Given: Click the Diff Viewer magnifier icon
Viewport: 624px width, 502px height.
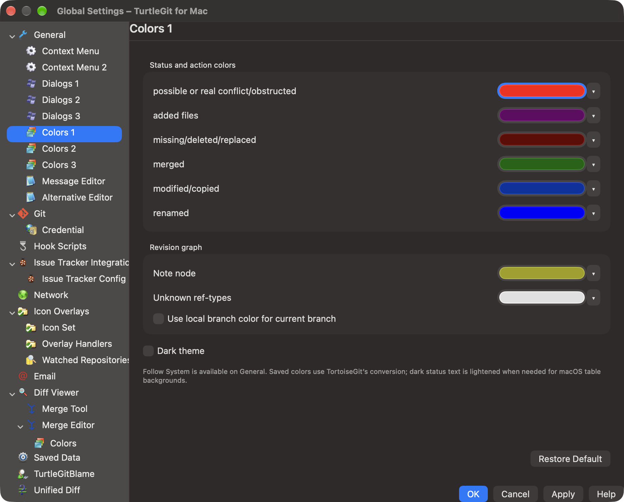Looking at the screenshot, I should click(x=23, y=392).
